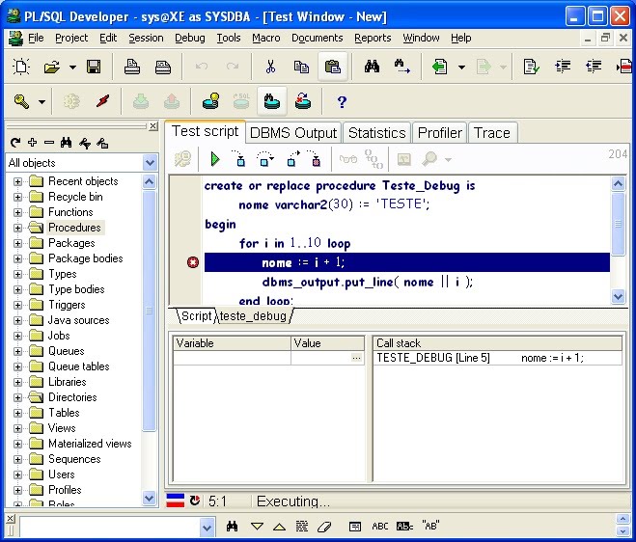Viewport: 636px width, 542px height.
Task: Click the bottom search bar binoculars icon
Action: click(232, 527)
